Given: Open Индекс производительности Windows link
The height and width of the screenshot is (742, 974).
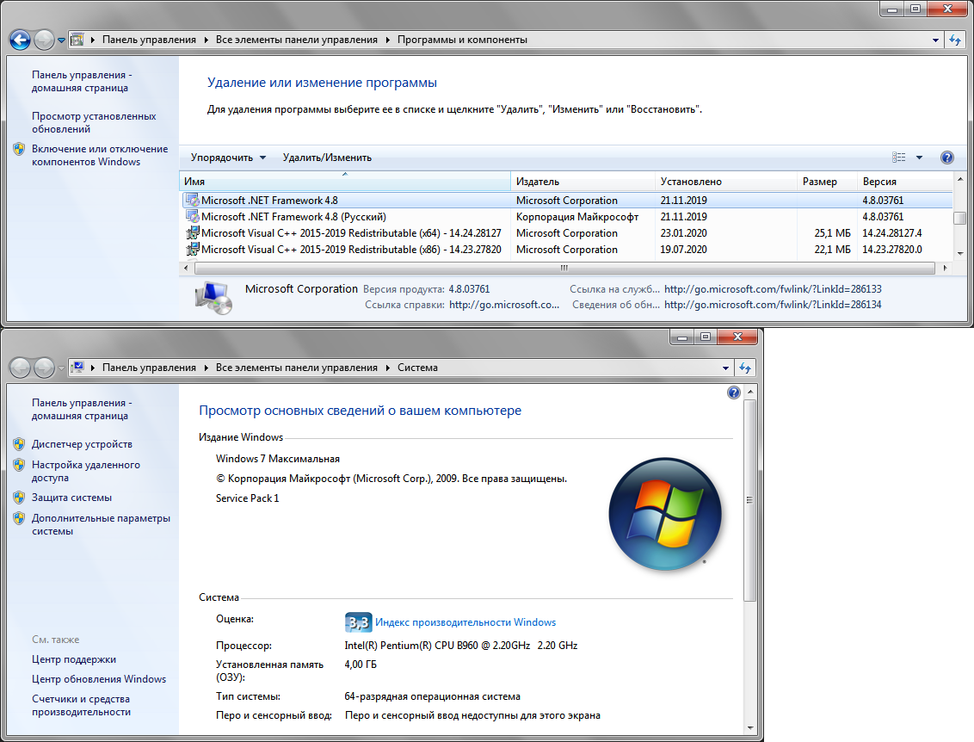Looking at the screenshot, I should click(465, 622).
